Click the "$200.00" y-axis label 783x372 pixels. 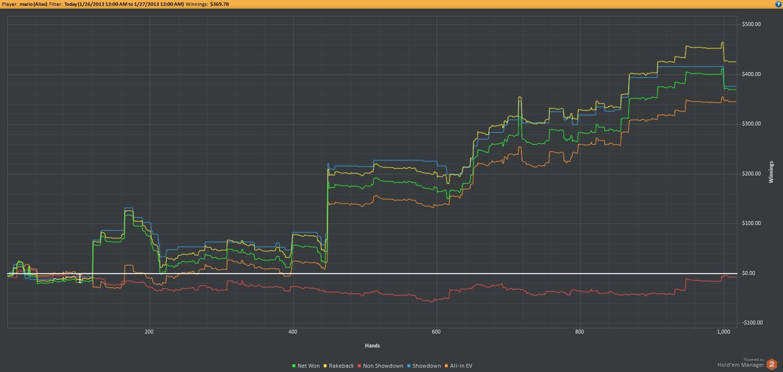751,174
